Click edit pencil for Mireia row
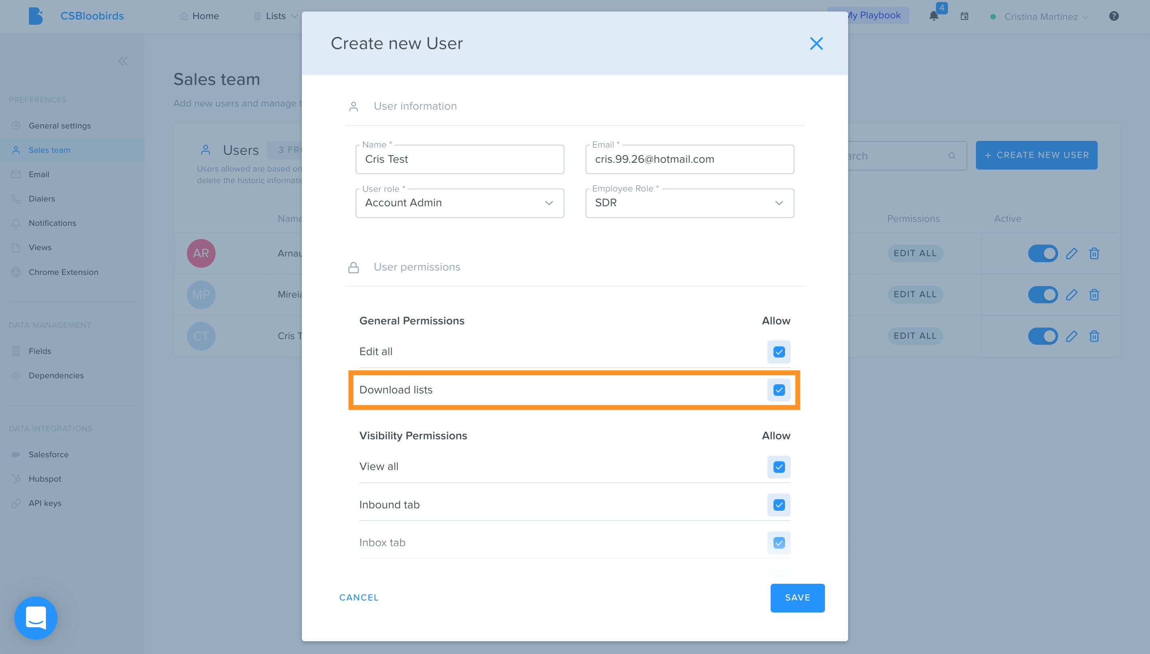This screenshot has height=654, width=1150. [1071, 294]
